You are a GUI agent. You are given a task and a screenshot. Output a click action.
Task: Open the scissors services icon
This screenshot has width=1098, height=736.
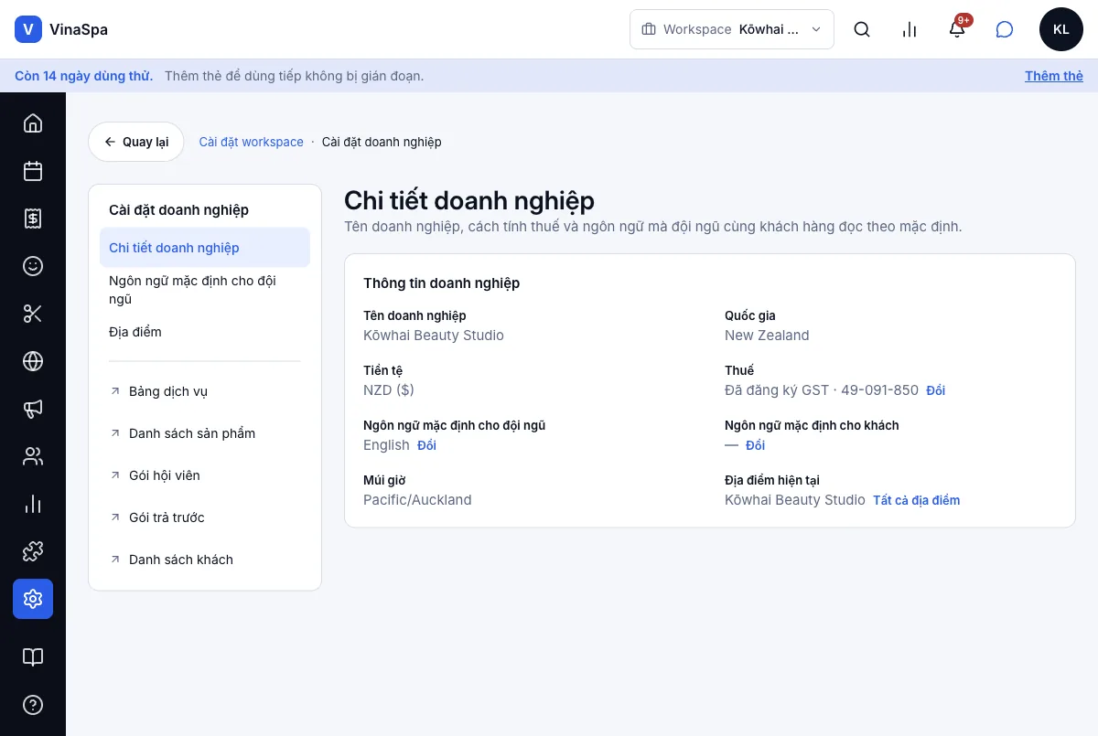point(33,314)
